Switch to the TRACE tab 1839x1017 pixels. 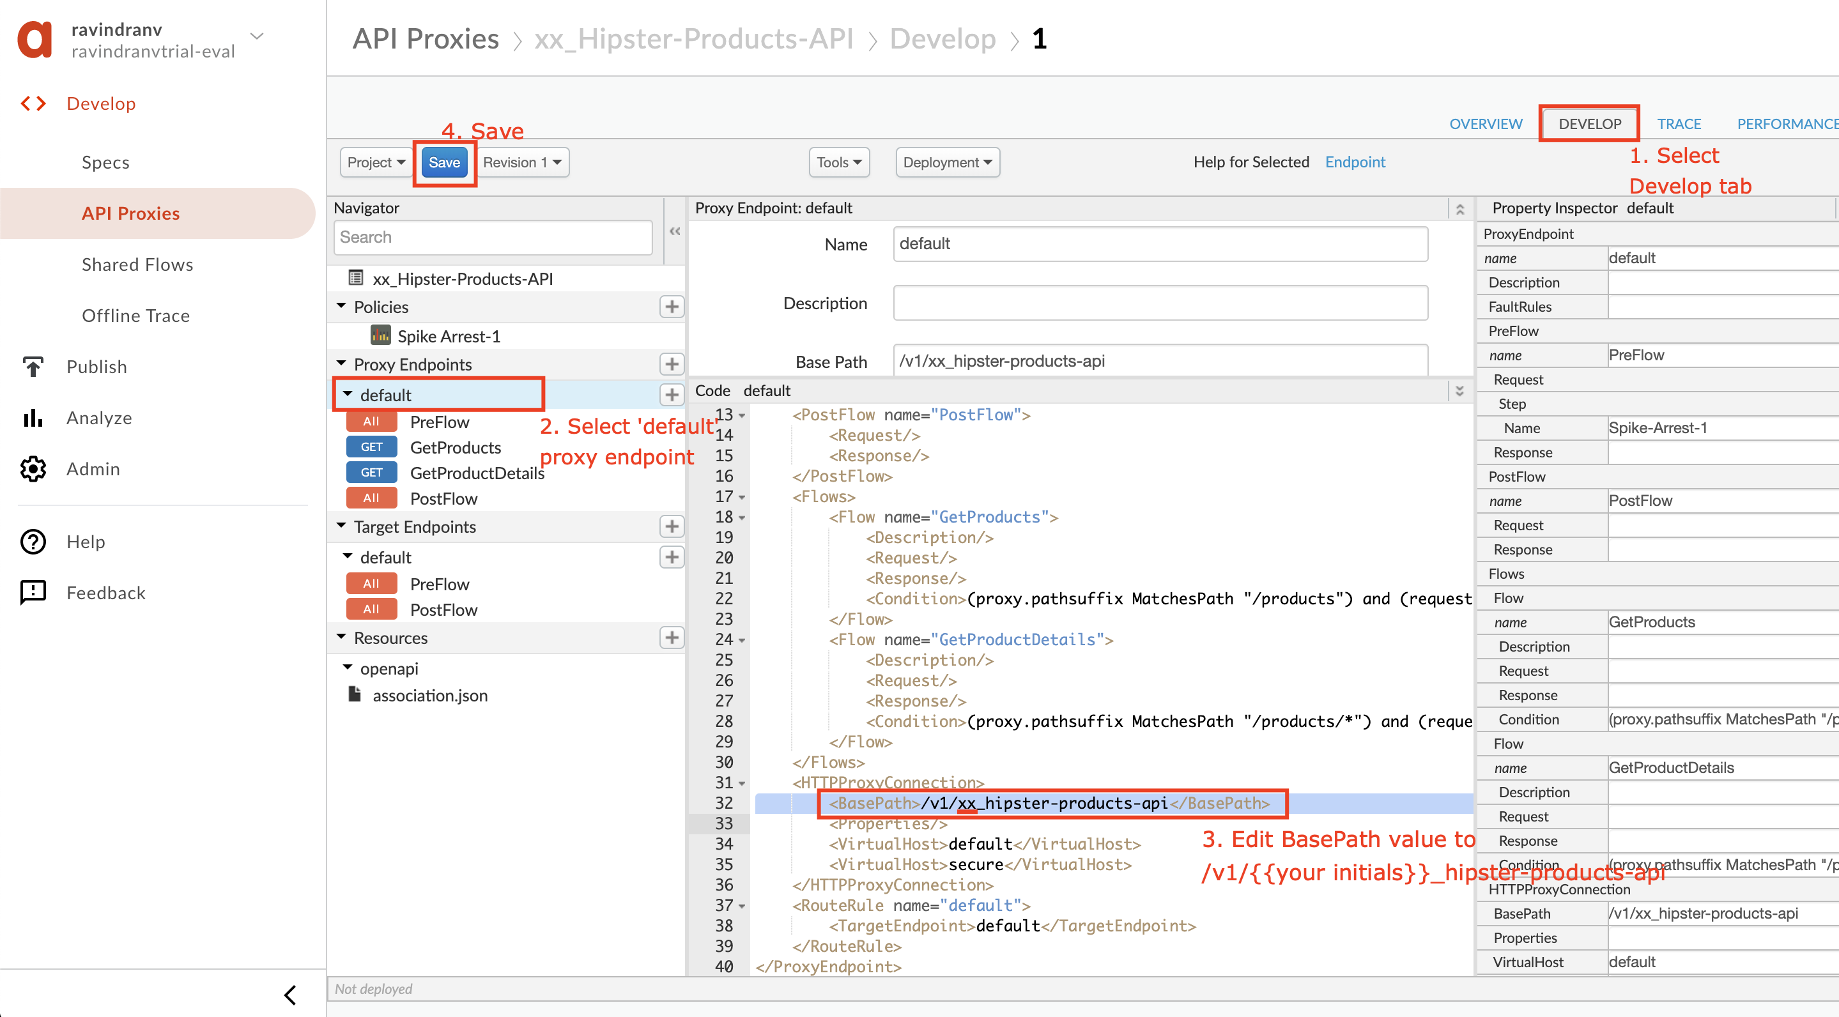(1679, 123)
